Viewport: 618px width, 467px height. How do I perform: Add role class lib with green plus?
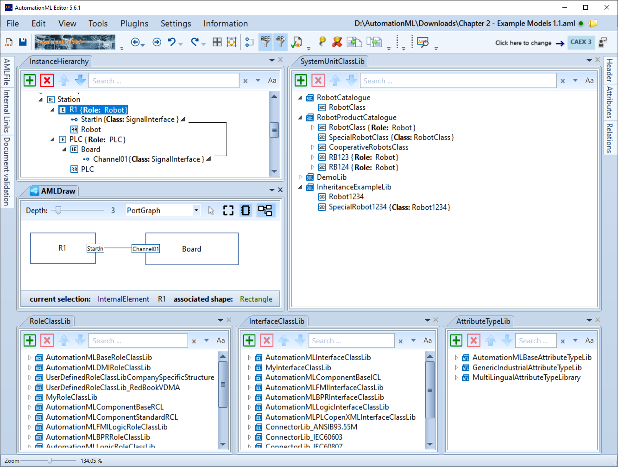tap(30, 340)
